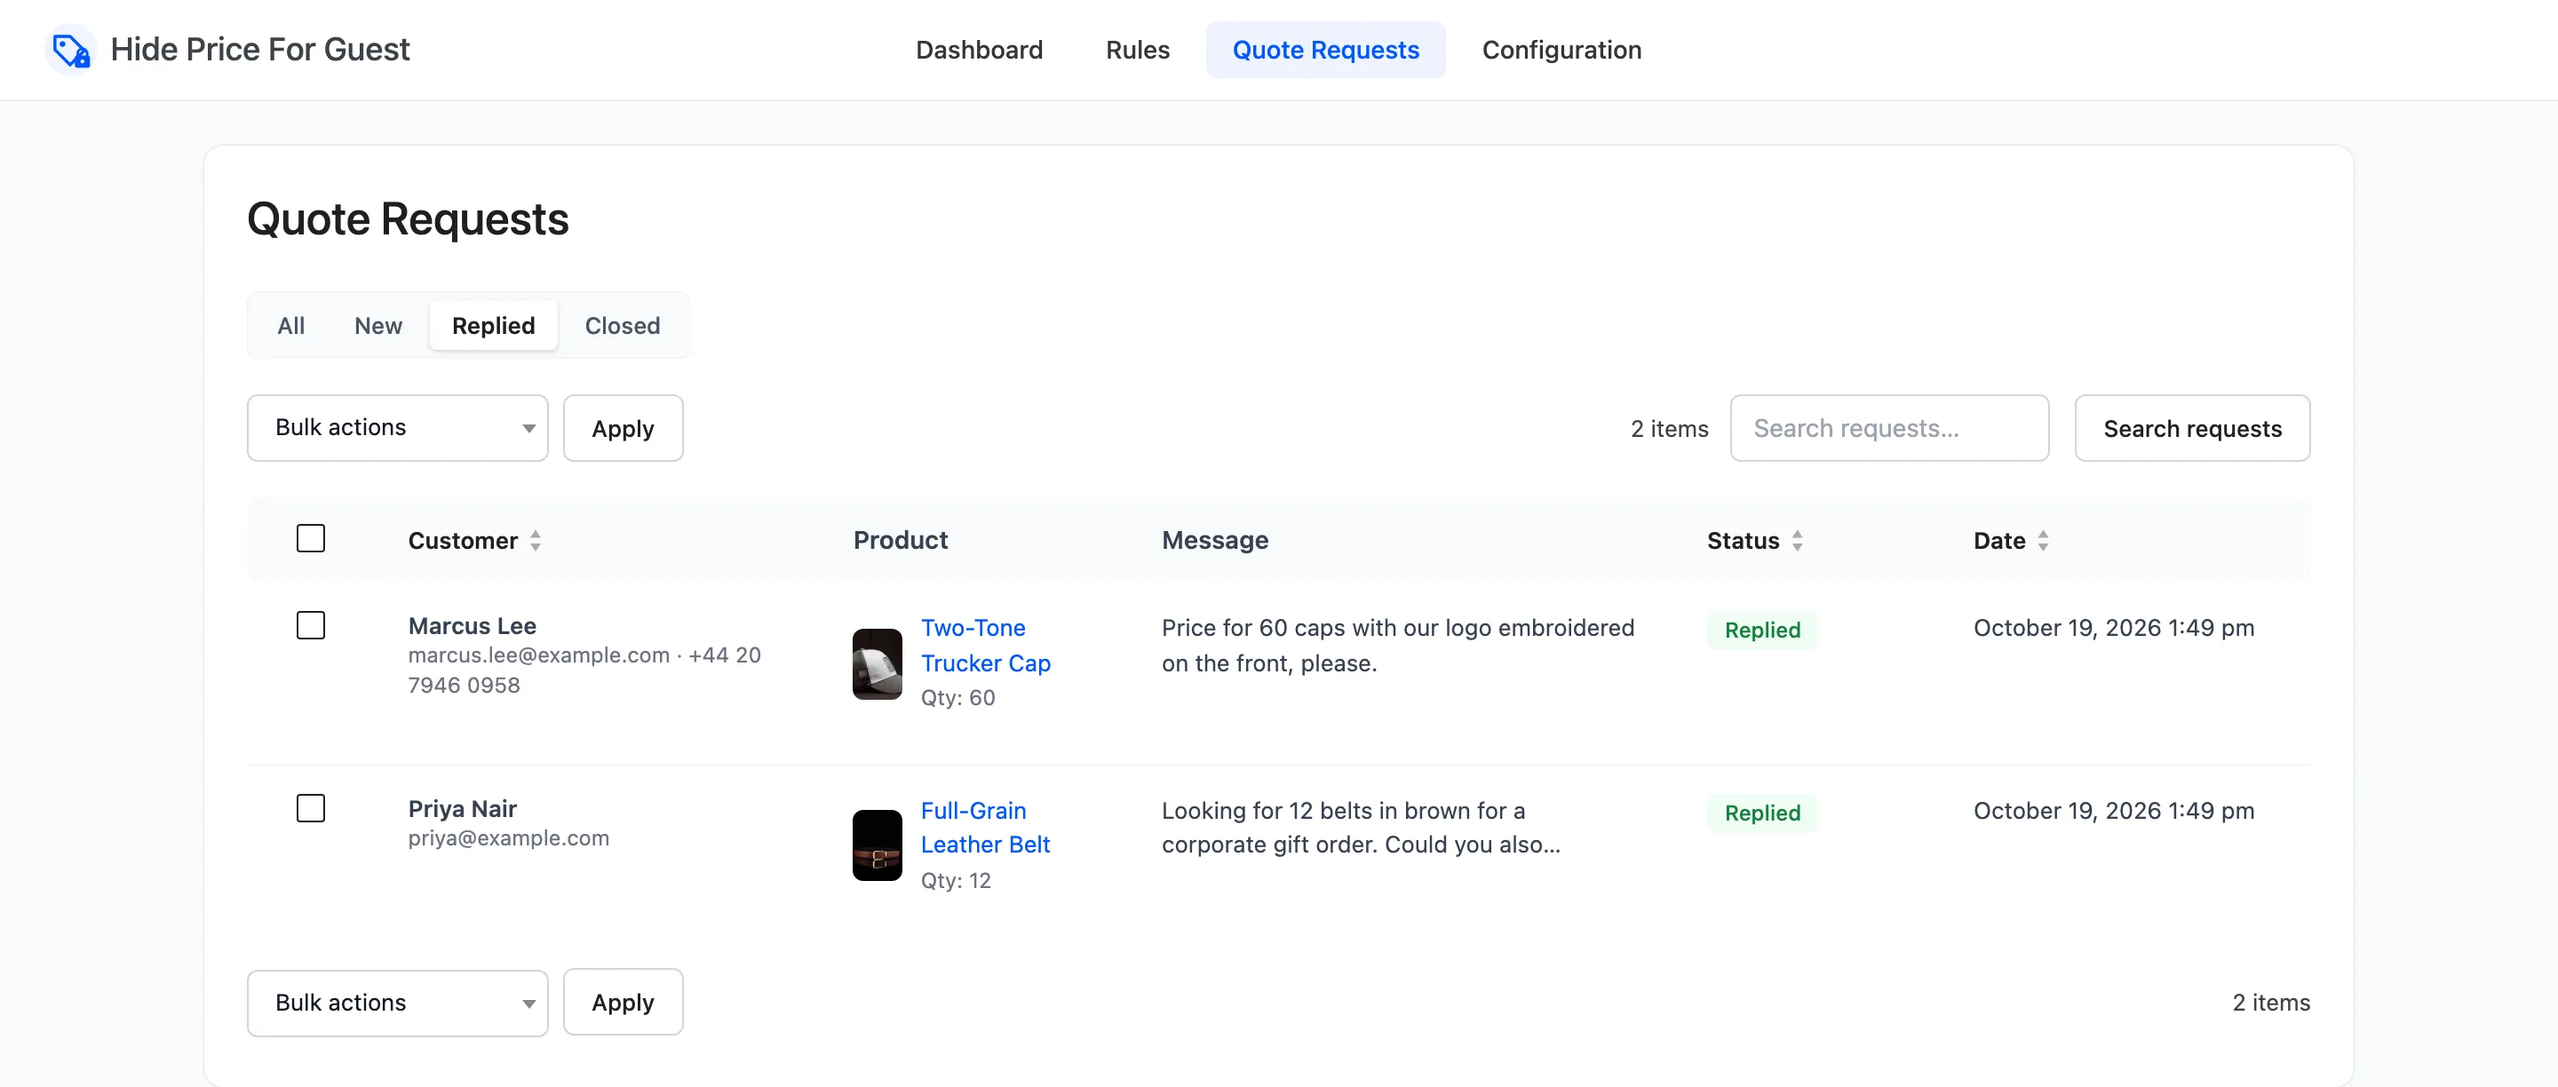Click the Quote Requests page heading

[x=407, y=218]
